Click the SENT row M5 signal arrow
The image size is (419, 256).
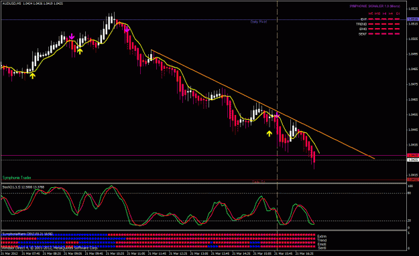pos(370,34)
